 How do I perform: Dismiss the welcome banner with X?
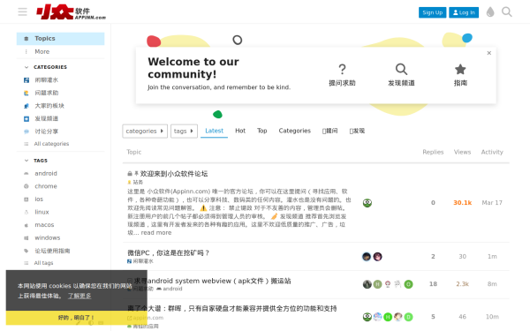[488, 53]
